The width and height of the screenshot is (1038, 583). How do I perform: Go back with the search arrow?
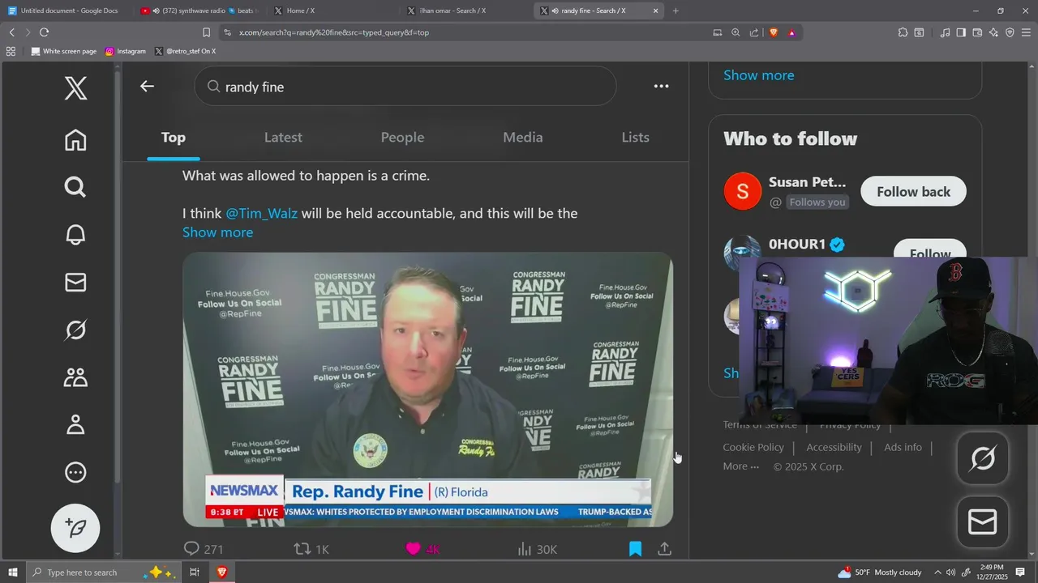147,86
